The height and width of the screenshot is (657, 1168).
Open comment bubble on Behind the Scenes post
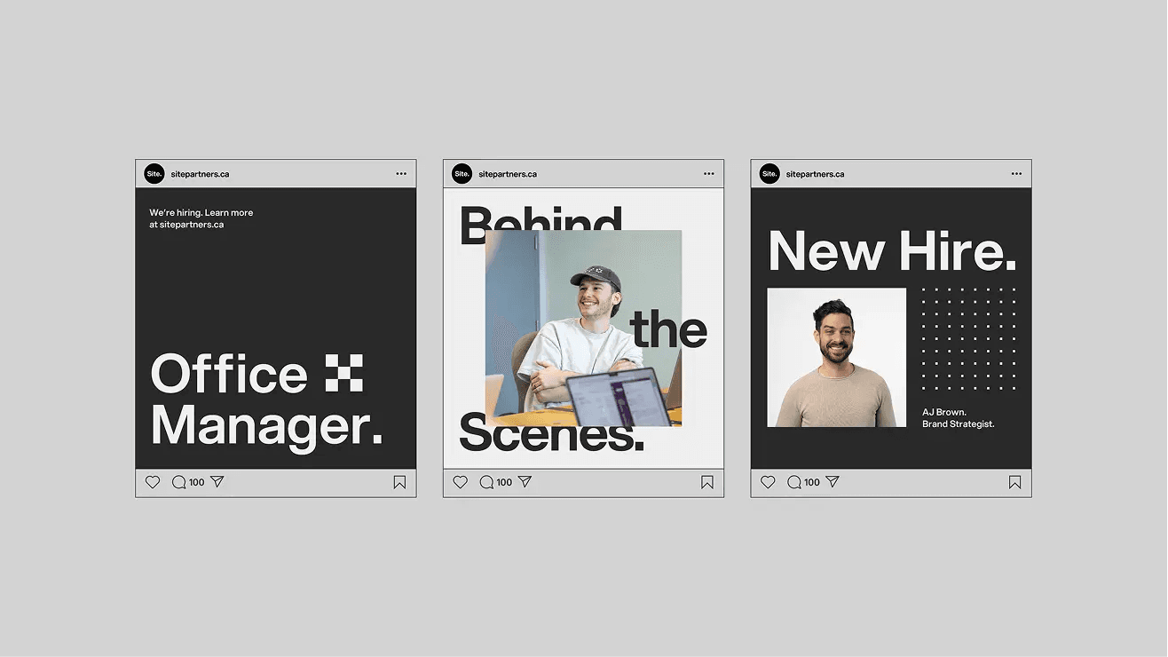tap(486, 482)
